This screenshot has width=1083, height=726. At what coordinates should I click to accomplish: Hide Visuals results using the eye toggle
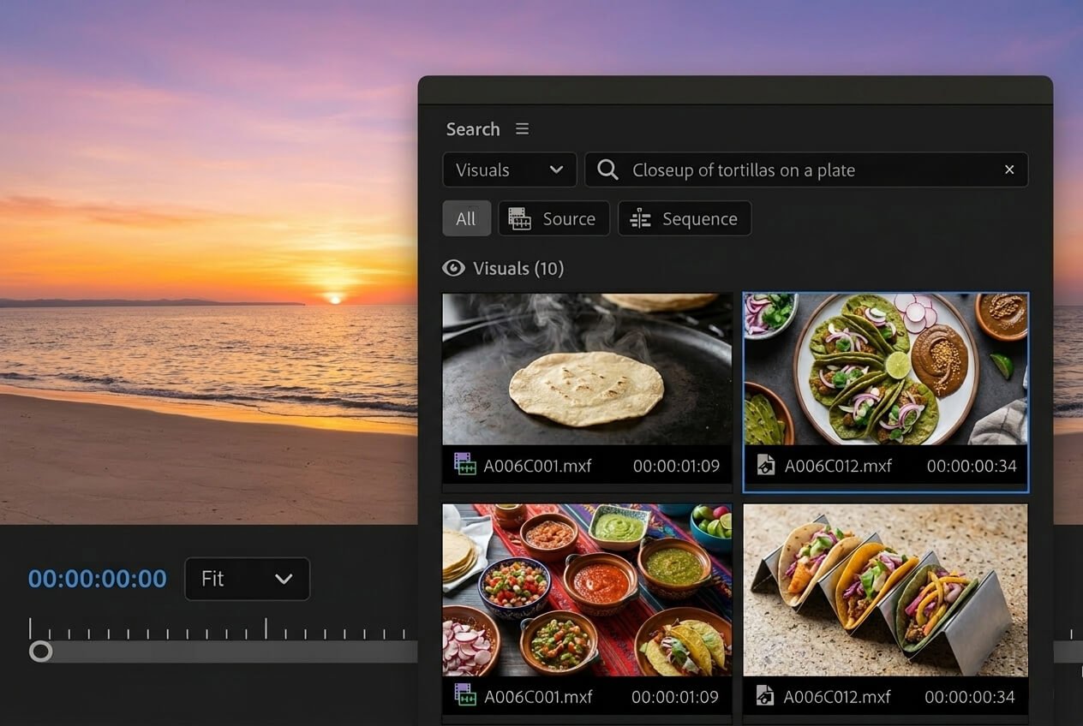click(452, 268)
